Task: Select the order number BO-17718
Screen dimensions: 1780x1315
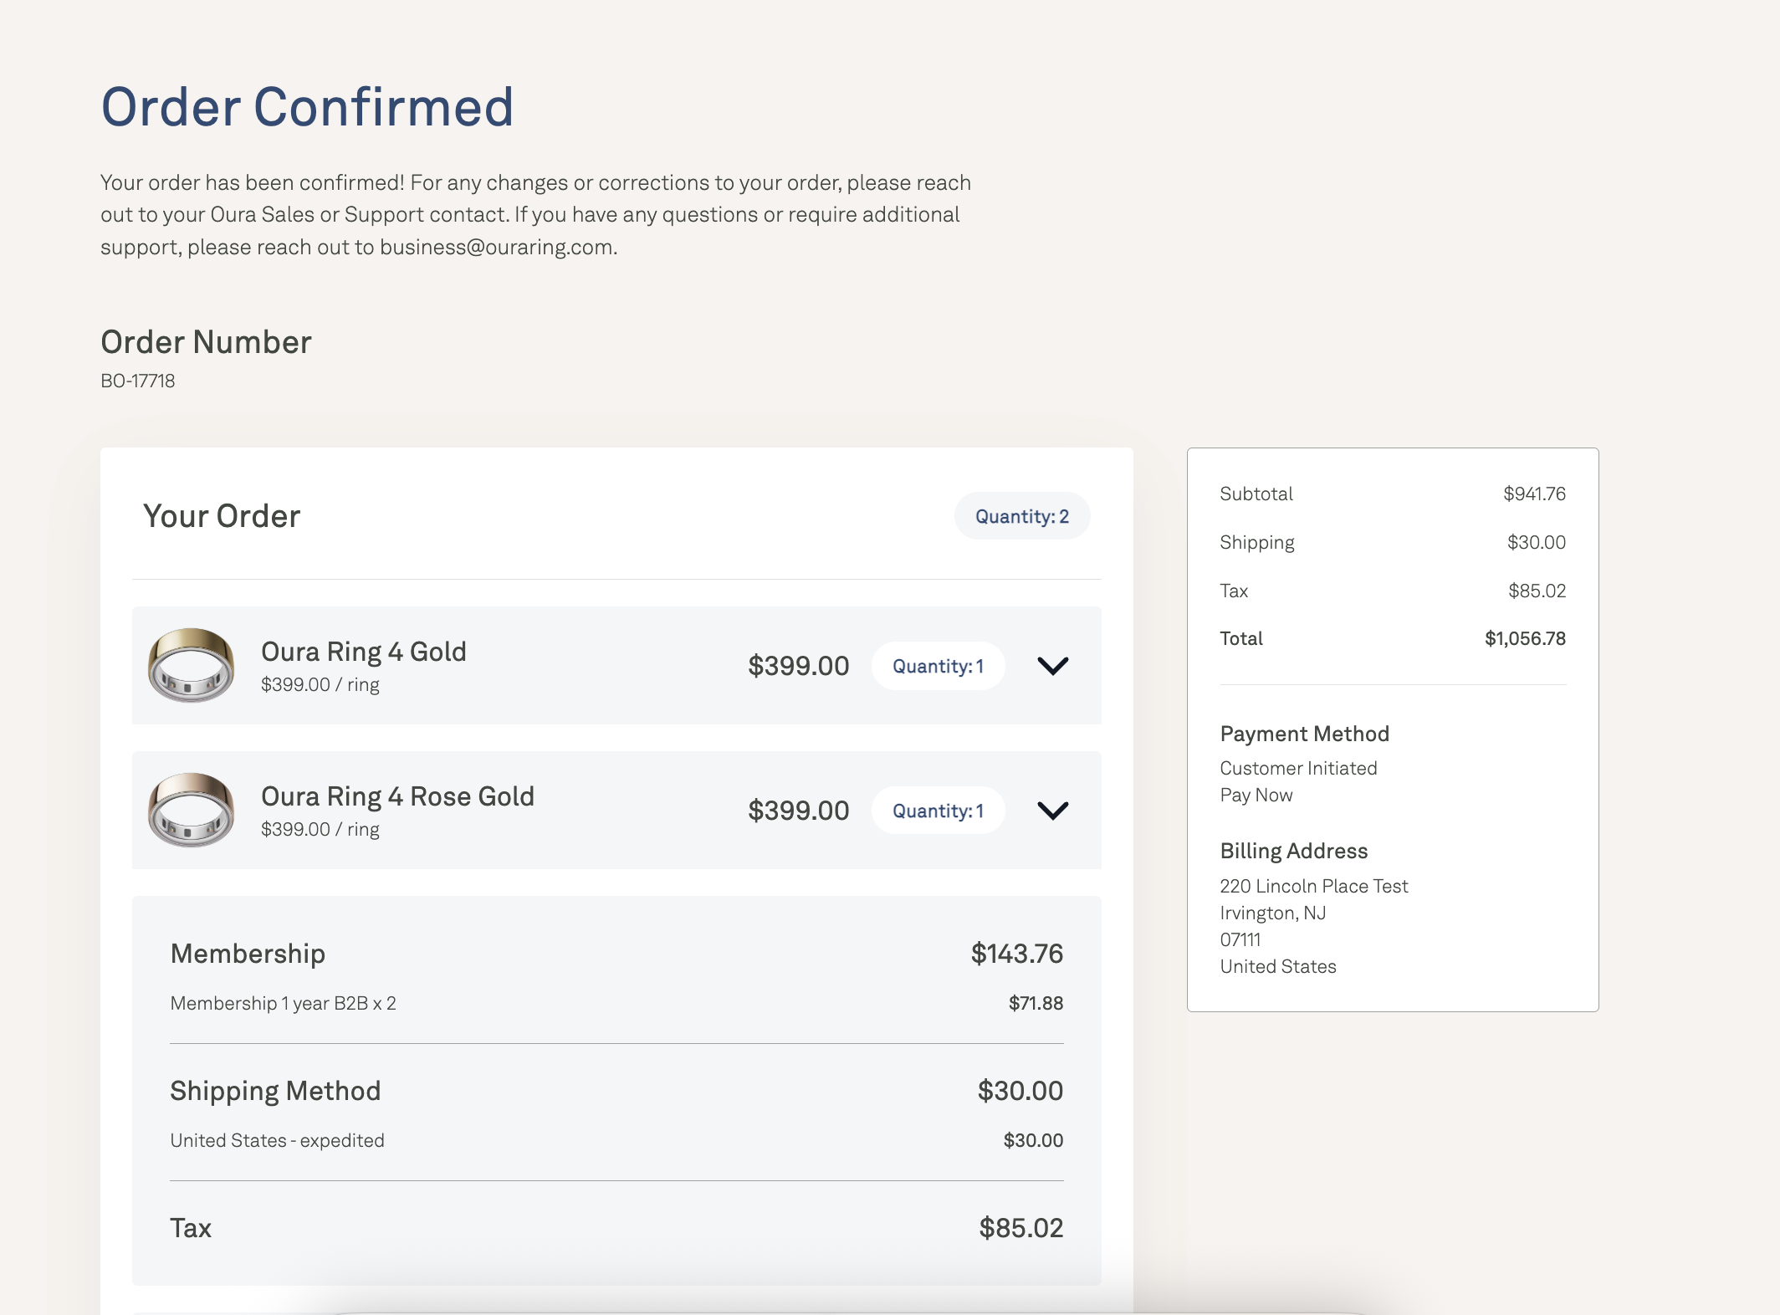Action: pos(138,381)
